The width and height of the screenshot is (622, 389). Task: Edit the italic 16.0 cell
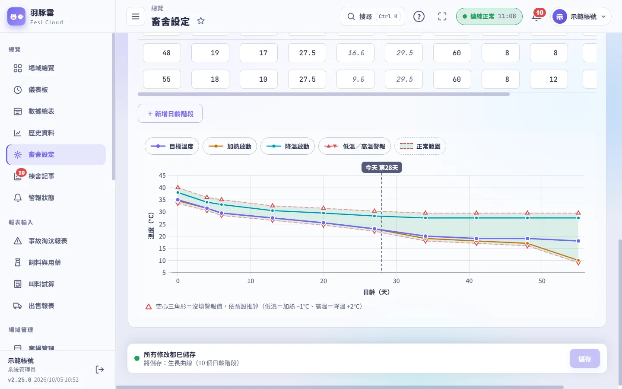point(355,53)
